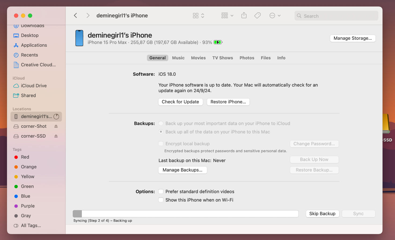
Task: Enable Prefer standard definition videos
Action: click(161, 191)
